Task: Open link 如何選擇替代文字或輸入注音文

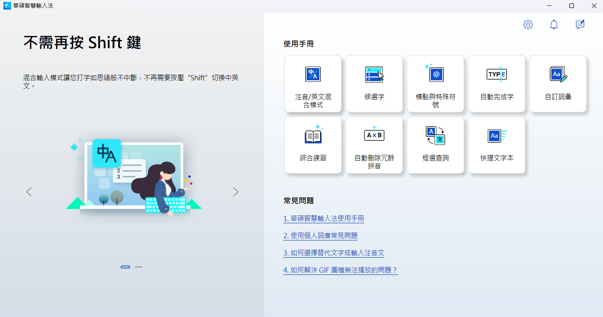Action: pyautogui.click(x=334, y=253)
